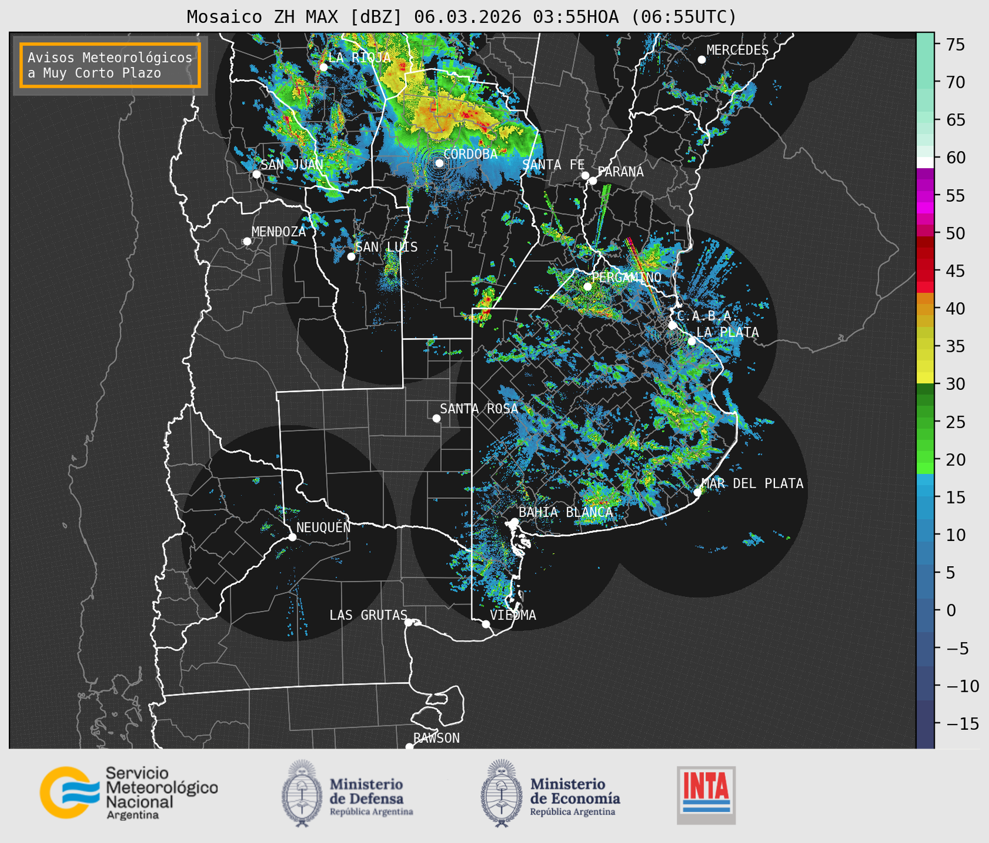Click the yellow 30 dBZ band on the colorbar
Image resolution: width=989 pixels, height=843 pixels.
click(x=925, y=378)
